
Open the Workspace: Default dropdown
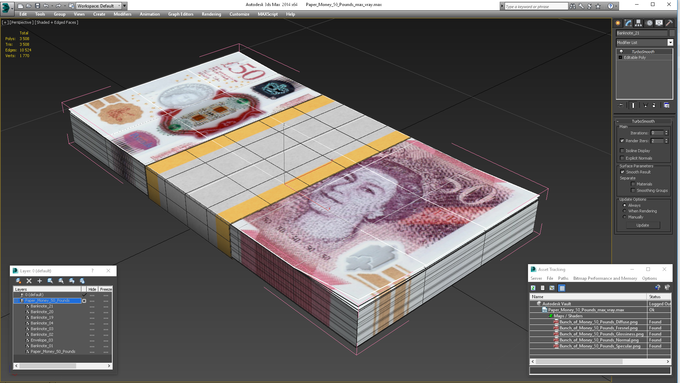pyautogui.click(x=99, y=6)
